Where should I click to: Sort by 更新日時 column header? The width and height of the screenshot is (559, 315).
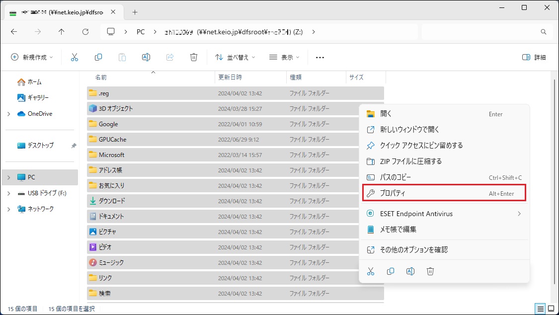(230, 78)
